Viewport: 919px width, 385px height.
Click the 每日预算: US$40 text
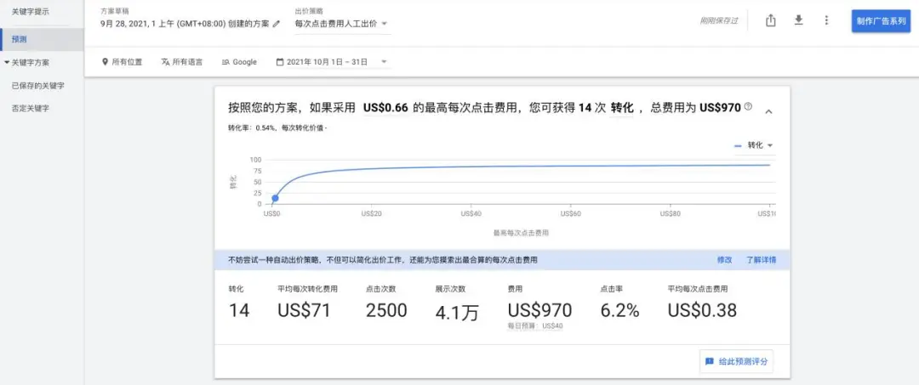click(x=535, y=326)
